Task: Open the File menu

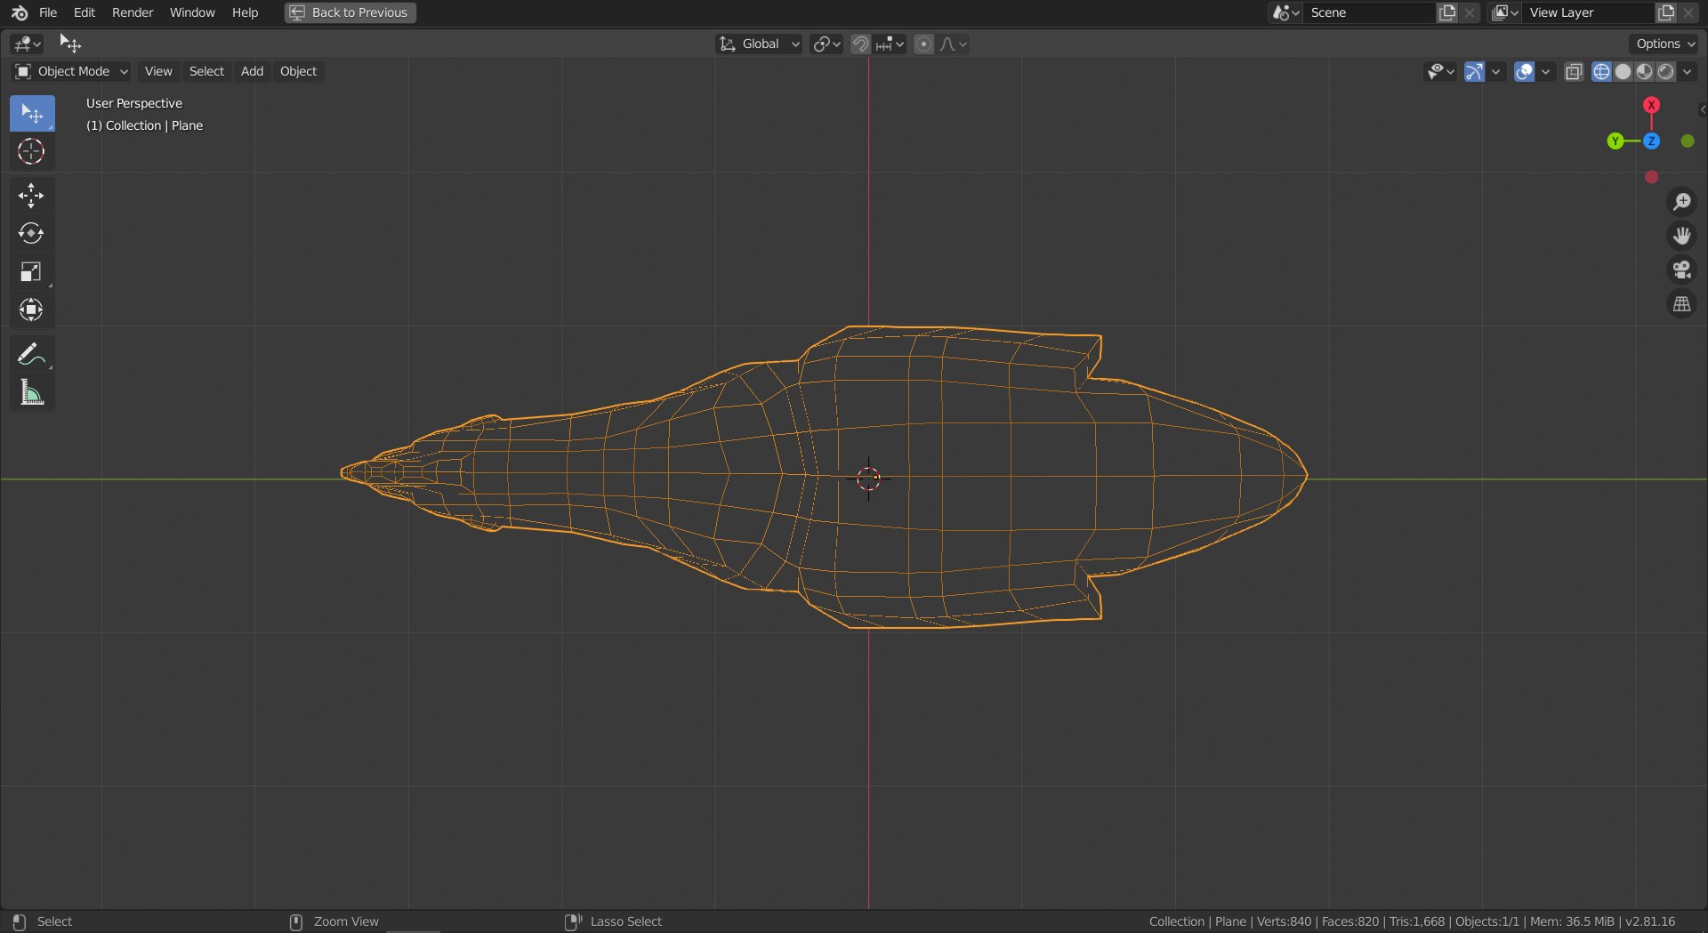Action: pos(48,12)
